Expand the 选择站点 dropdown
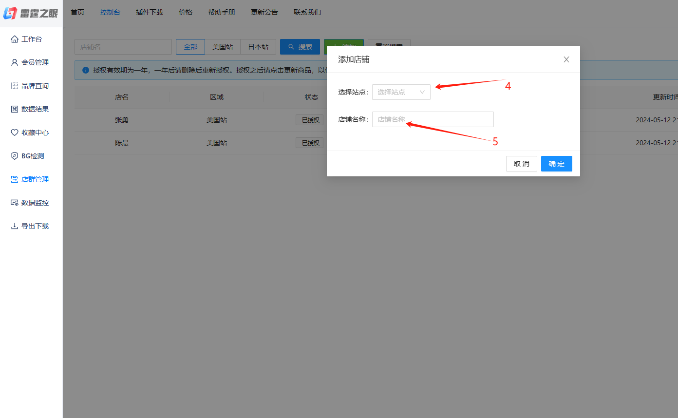This screenshot has width=678, height=418. pos(401,92)
